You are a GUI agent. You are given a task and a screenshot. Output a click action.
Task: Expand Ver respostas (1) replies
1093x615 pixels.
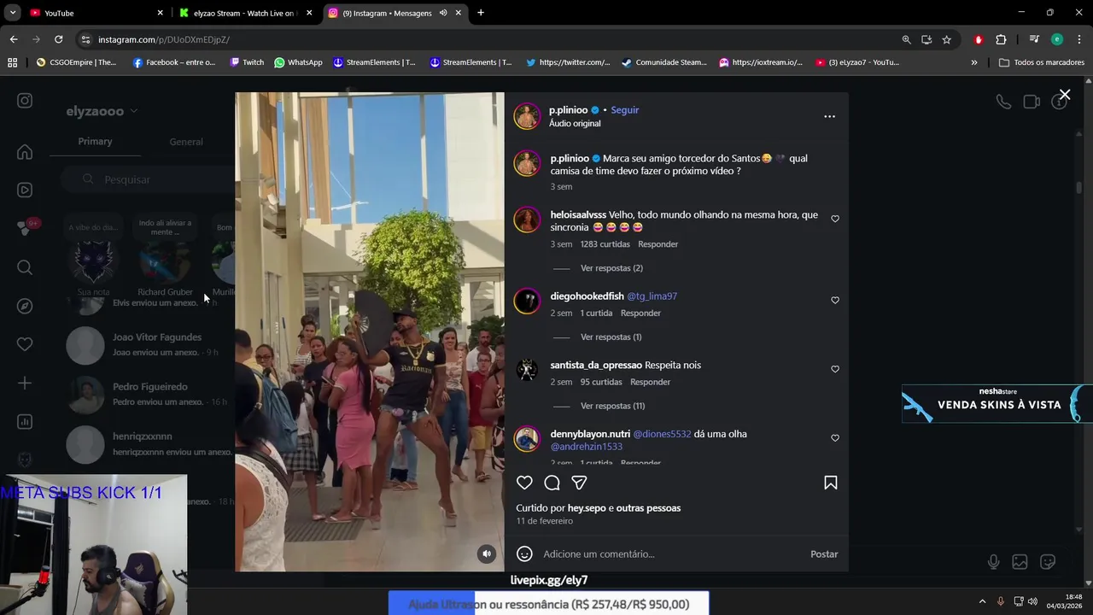pyautogui.click(x=611, y=337)
